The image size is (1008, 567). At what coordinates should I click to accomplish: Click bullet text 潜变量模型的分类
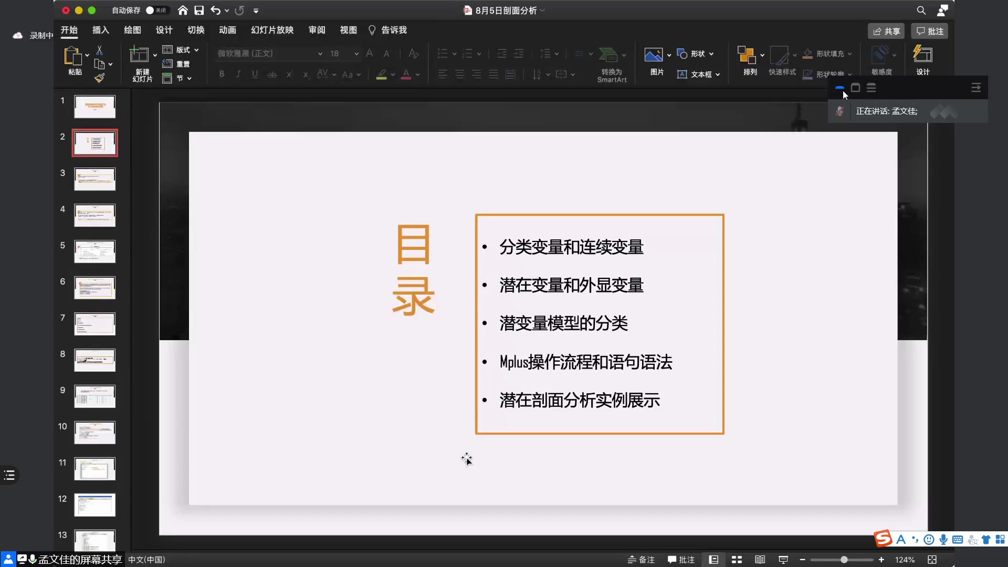563,323
